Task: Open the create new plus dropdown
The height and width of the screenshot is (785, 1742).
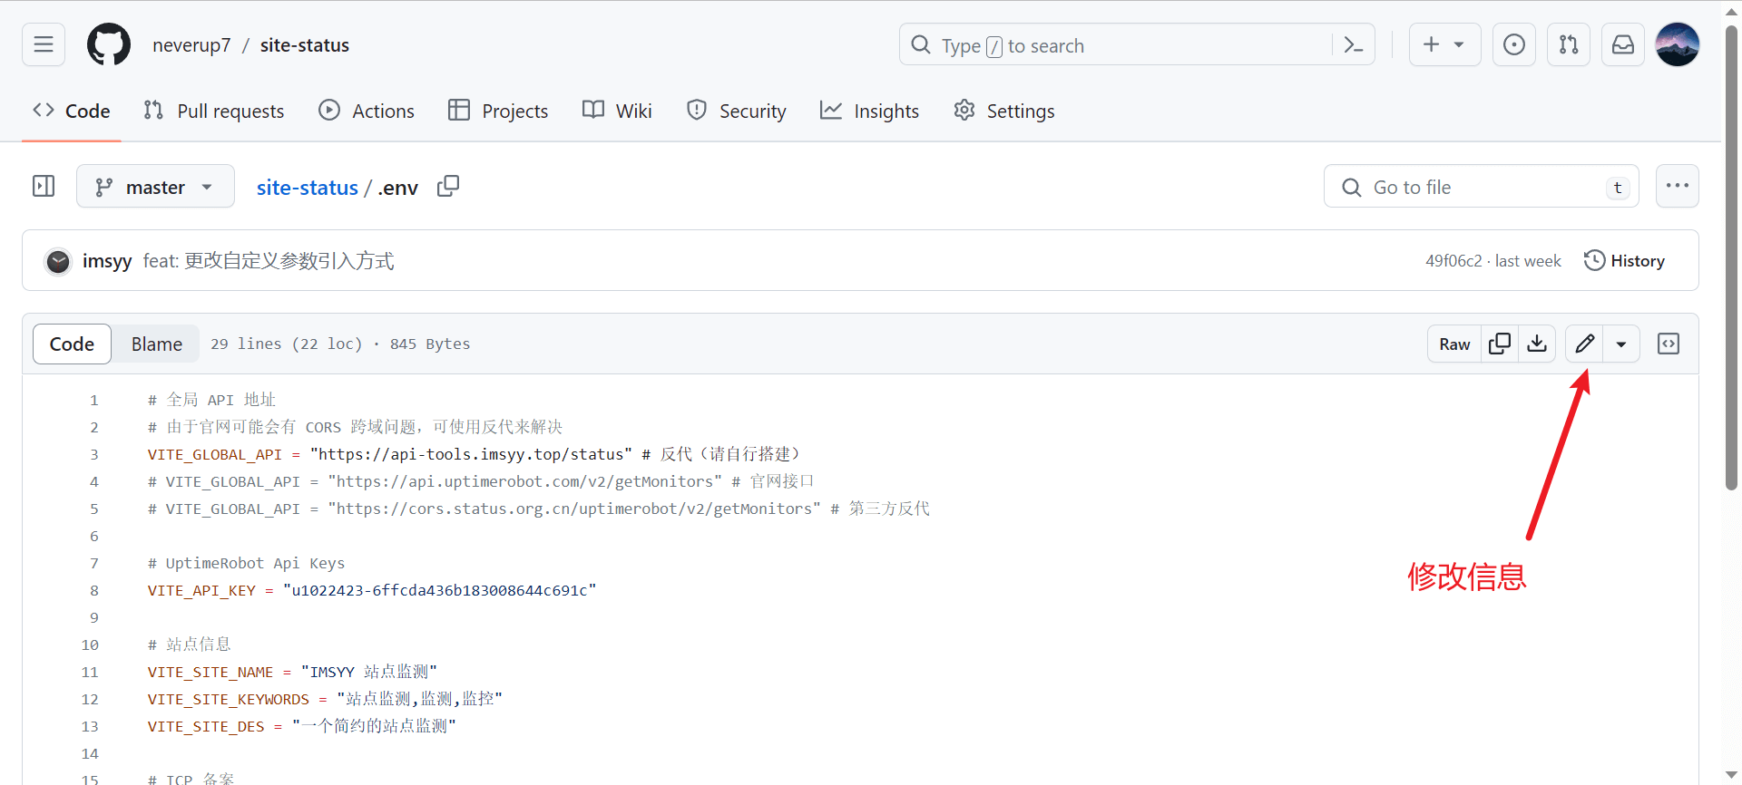Action: tap(1444, 44)
